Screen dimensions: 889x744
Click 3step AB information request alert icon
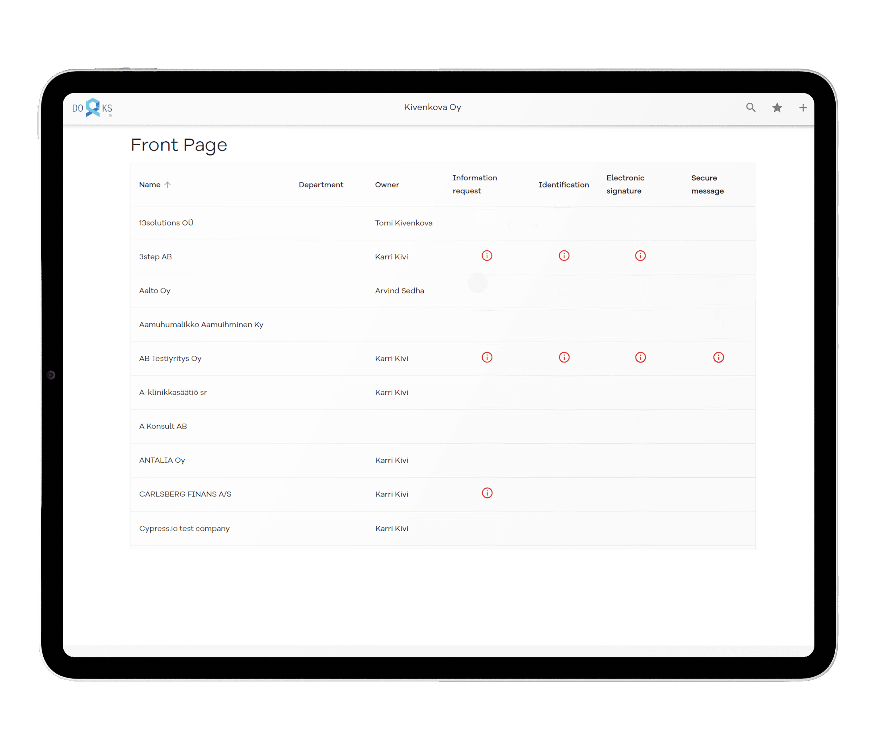pyautogui.click(x=487, y=256)
